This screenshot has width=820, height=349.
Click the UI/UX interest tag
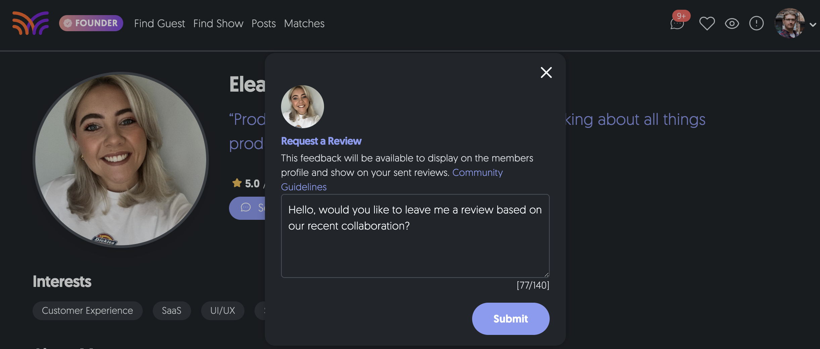coord(223,310)
